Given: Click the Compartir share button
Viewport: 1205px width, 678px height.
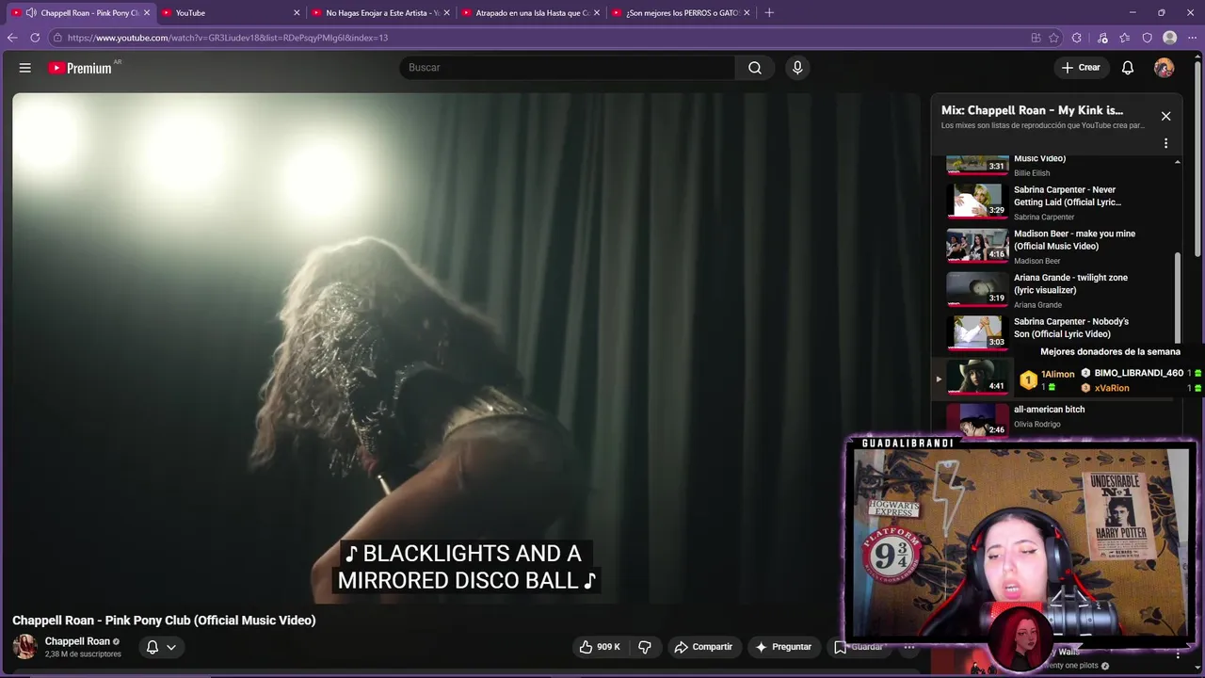Looking at the screenshot, I should point(703,647).
